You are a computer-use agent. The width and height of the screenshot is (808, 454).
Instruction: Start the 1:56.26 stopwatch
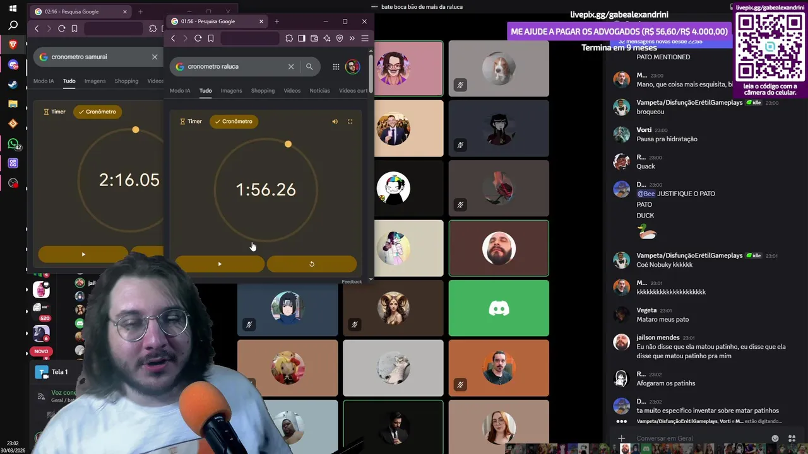220,264
